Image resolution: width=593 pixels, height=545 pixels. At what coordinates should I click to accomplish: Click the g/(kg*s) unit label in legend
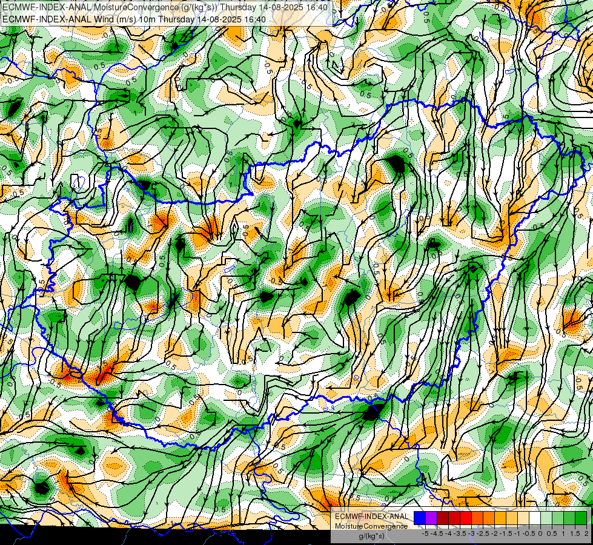tap(371, 537)
